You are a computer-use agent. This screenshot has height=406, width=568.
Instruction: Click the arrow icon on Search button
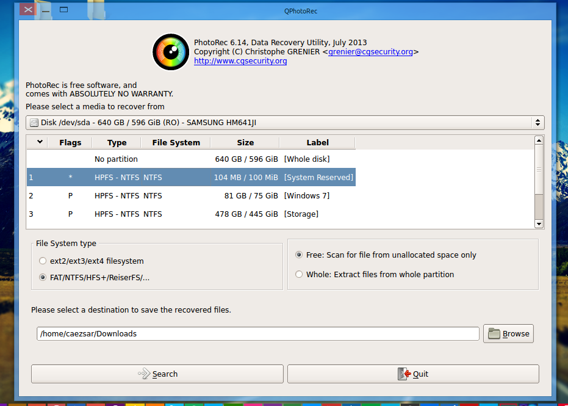(x=144, y=374)
